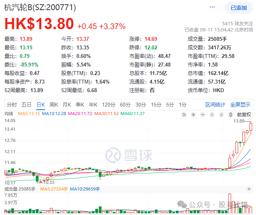The width and height of the screenshot is (256, 215).
Task: Zoom out chart with minus icon
Action: [203, 115]
